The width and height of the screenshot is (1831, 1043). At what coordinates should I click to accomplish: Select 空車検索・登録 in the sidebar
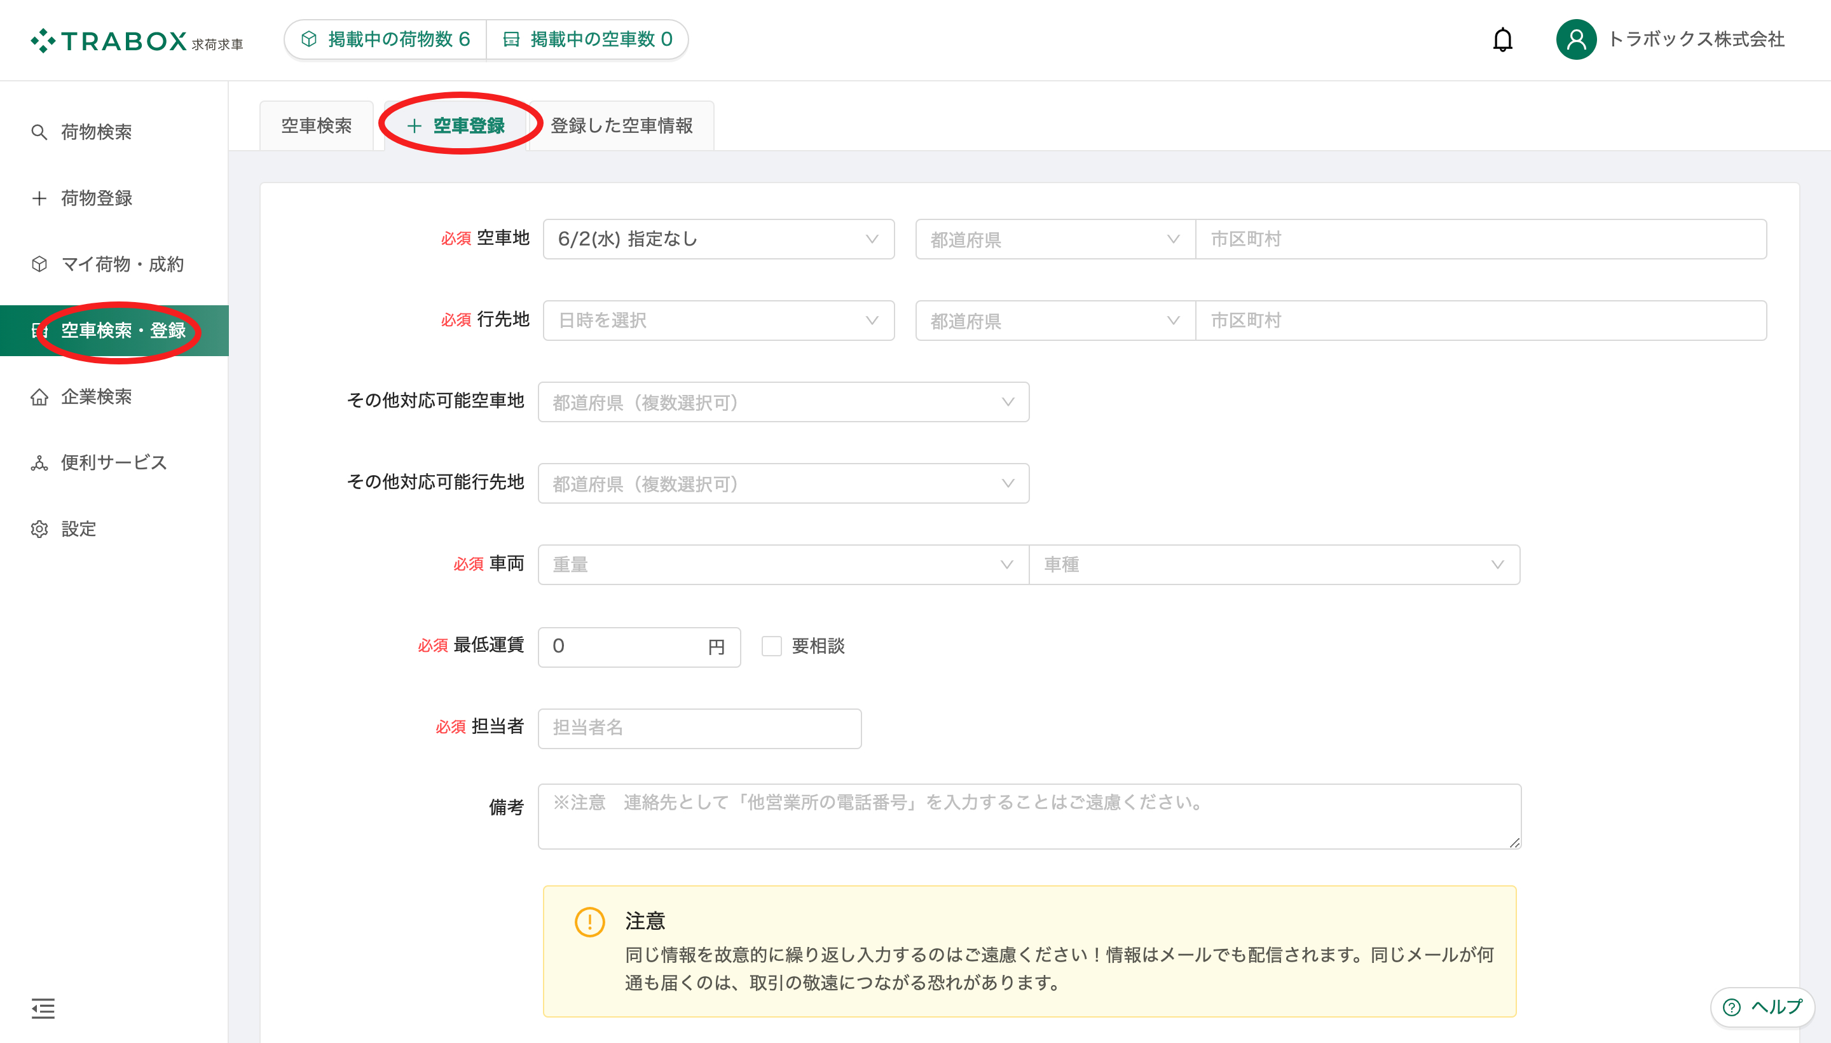[114, 331]
